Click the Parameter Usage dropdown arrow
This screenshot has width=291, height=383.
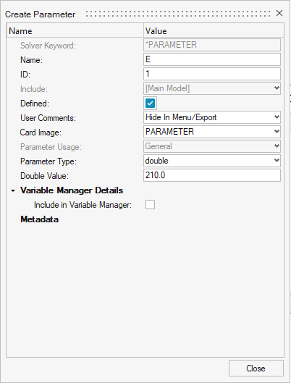pyautogui.click(x=277, y=146)
